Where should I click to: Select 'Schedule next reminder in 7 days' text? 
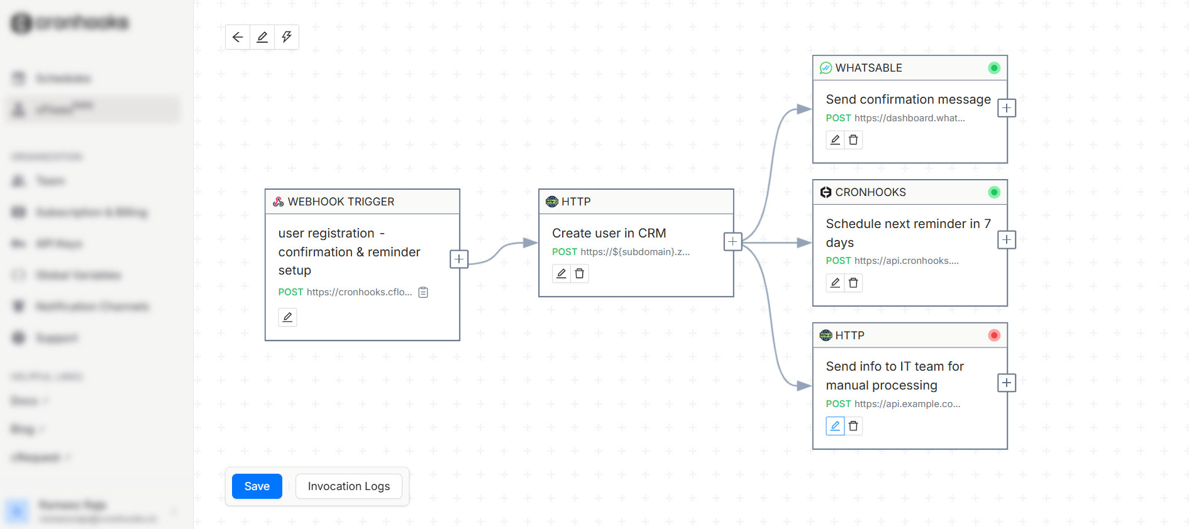[908, 233]
